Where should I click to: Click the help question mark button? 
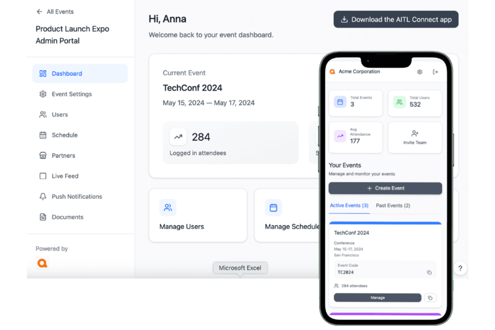(460, 268)
